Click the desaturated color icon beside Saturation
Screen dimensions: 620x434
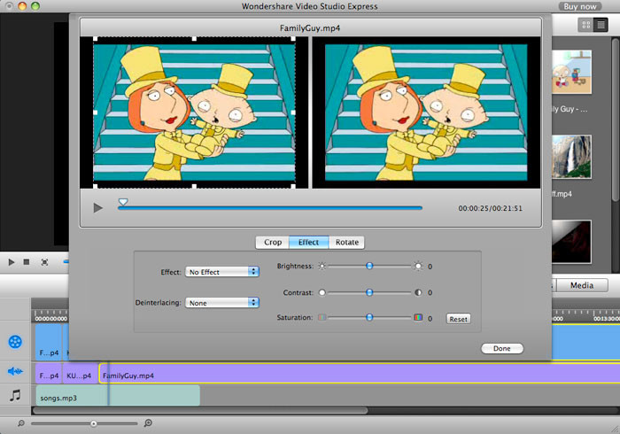click(x=322, y=317)
